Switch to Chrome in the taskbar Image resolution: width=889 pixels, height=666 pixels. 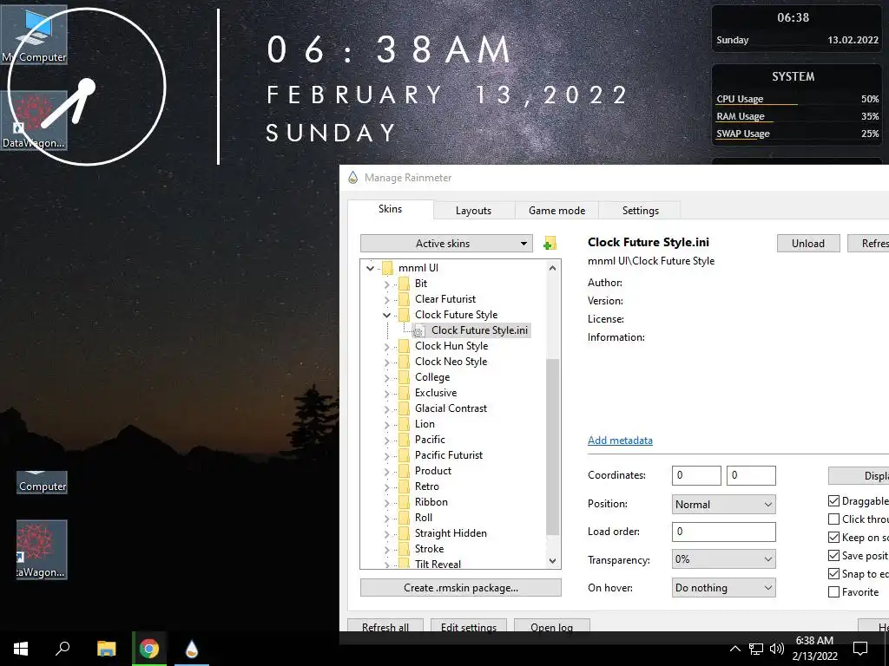[149, 649]
